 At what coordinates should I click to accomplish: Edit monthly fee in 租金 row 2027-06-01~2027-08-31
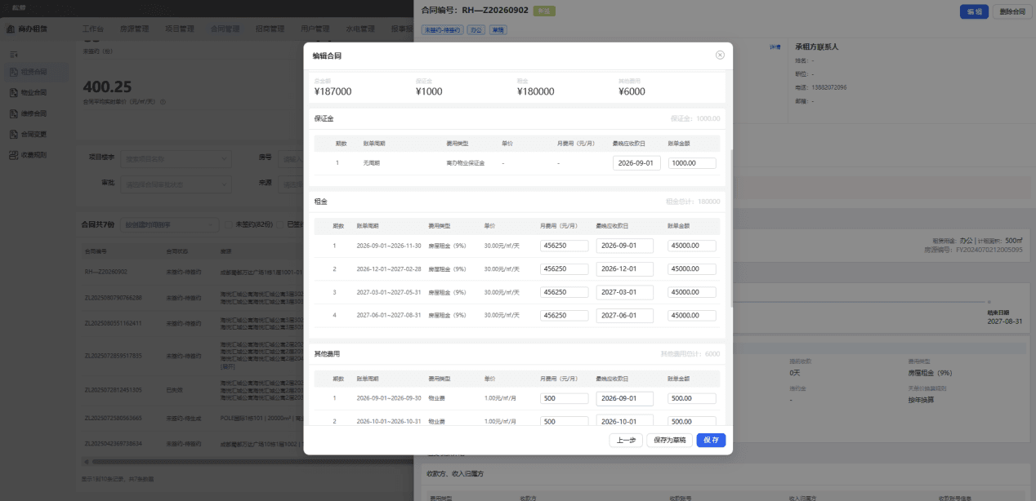pyautogui.click(x=564, y=315)
